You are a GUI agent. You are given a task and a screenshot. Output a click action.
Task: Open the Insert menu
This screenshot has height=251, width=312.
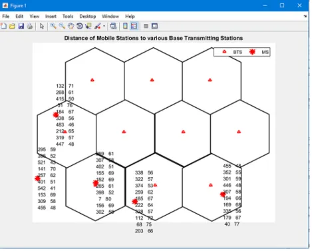[x=51, y=16]
